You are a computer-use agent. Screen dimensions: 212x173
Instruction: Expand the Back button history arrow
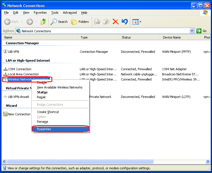21,22
